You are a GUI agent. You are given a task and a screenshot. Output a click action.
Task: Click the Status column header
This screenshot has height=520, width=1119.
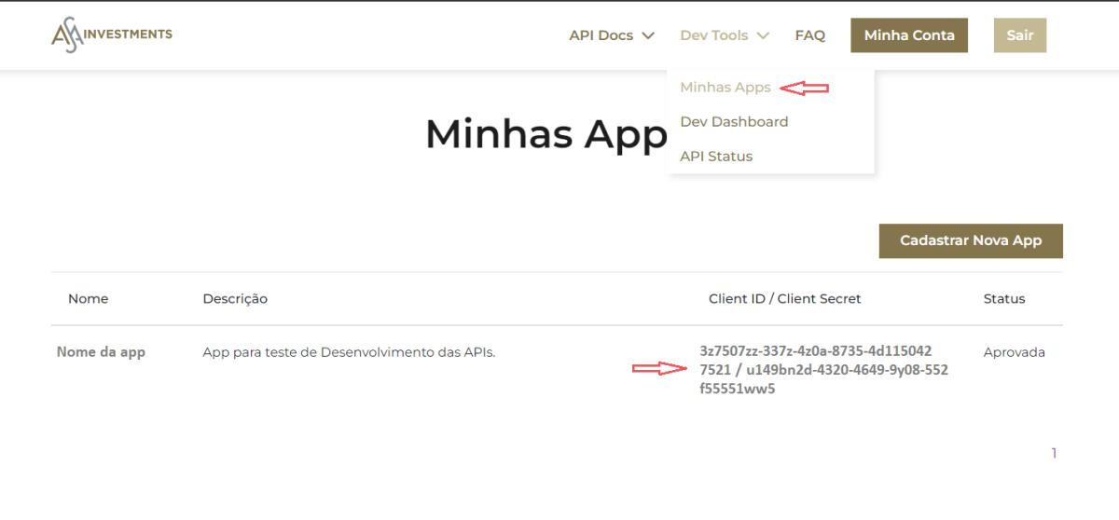coord(1004,299)
